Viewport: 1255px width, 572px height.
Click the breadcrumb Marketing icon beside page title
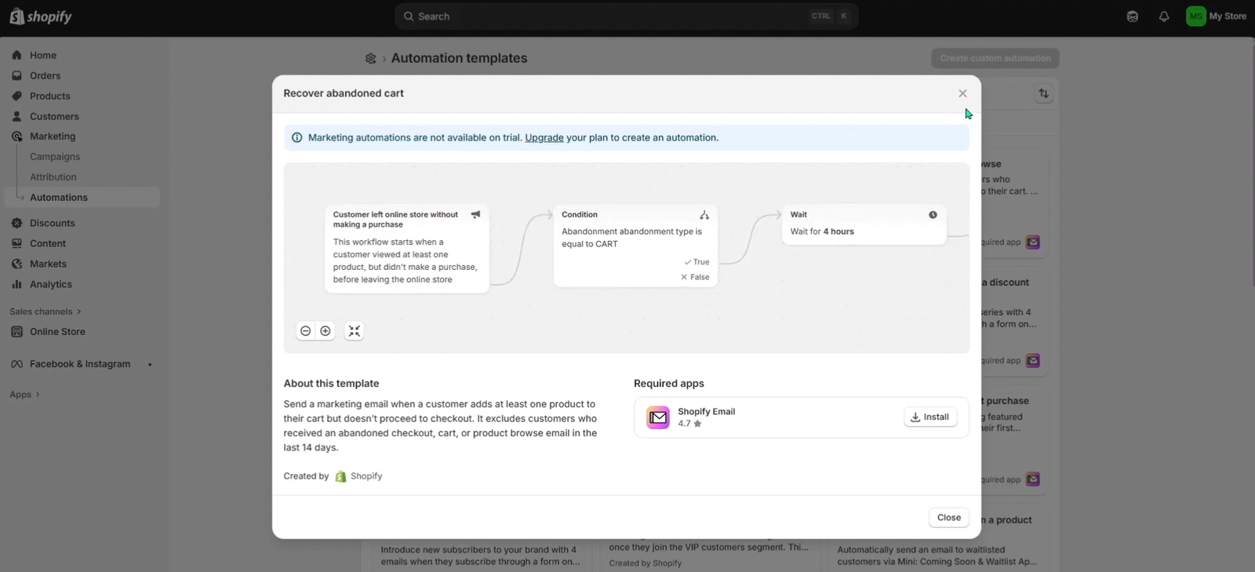(370, 59)
